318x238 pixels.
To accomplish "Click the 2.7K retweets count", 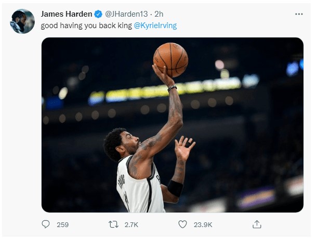I will pos(131,225).
